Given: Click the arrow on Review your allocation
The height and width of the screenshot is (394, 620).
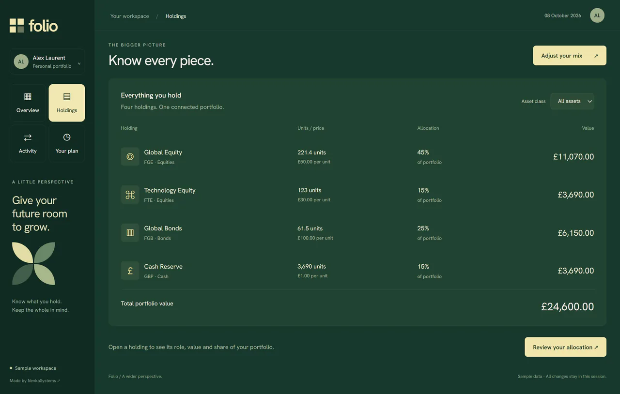Looking at the screenshot, I should [596, 348].
